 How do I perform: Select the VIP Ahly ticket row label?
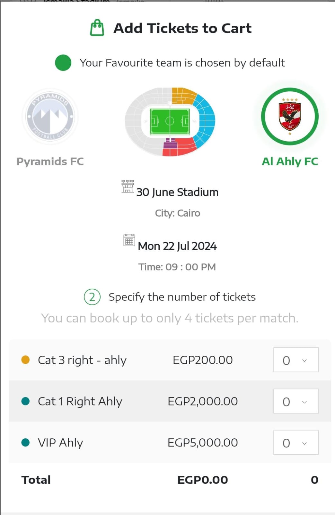(60, 443)
